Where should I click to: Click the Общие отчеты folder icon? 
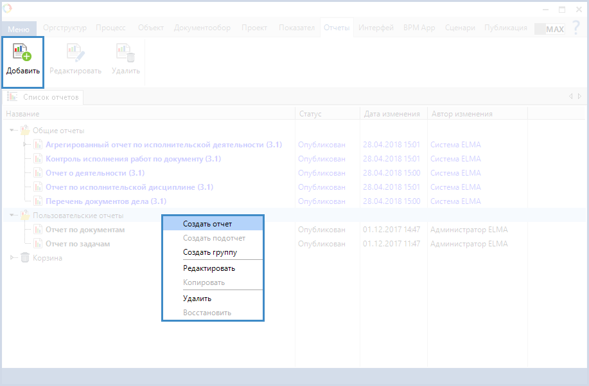(25, 131)
